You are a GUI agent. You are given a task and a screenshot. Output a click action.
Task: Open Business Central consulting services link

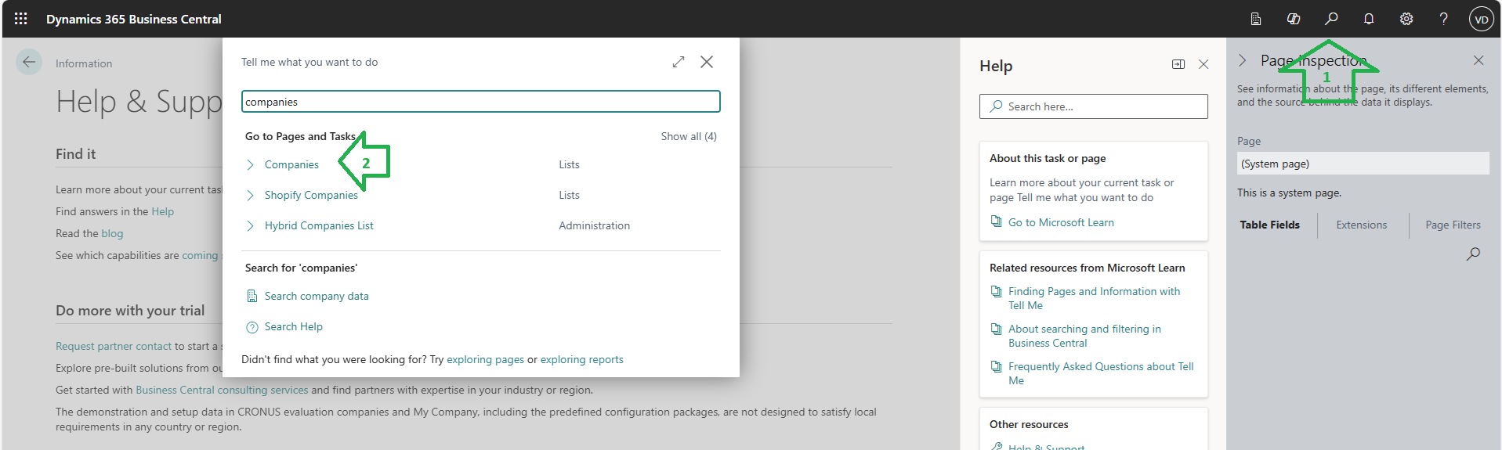point(222,390)
